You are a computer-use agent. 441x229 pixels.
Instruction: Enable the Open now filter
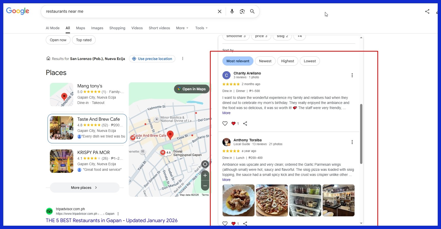58,40
